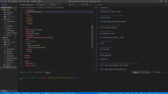Collapse the nodejs folder
Image resolution: width=168 pixels, height=94 pixels.
[9, 10]
